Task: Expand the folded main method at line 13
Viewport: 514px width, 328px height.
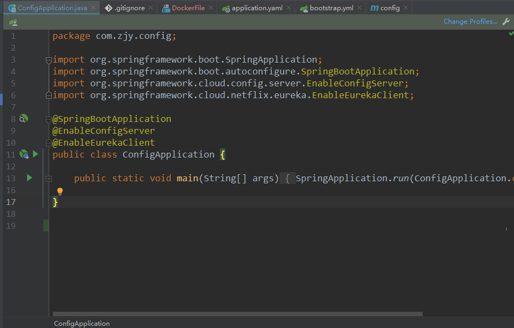Action: click(49, 179)
